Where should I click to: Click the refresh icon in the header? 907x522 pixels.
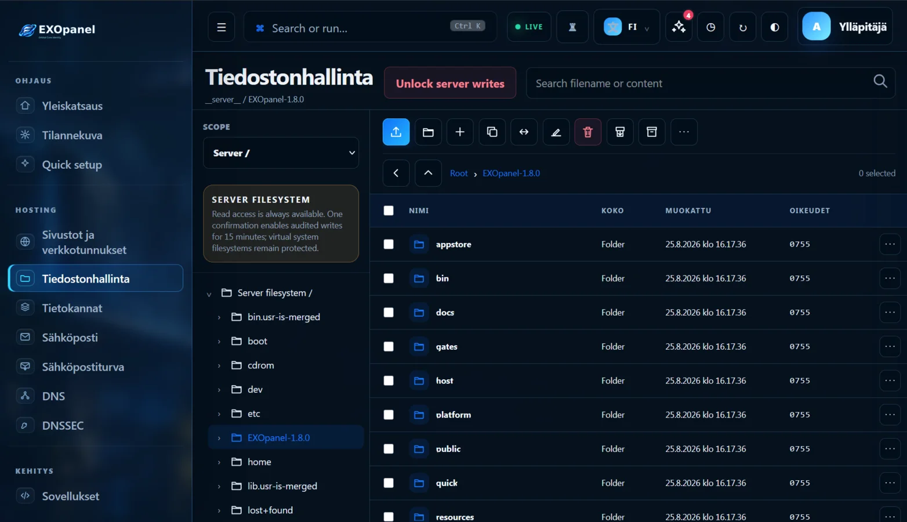coord(743,27)
